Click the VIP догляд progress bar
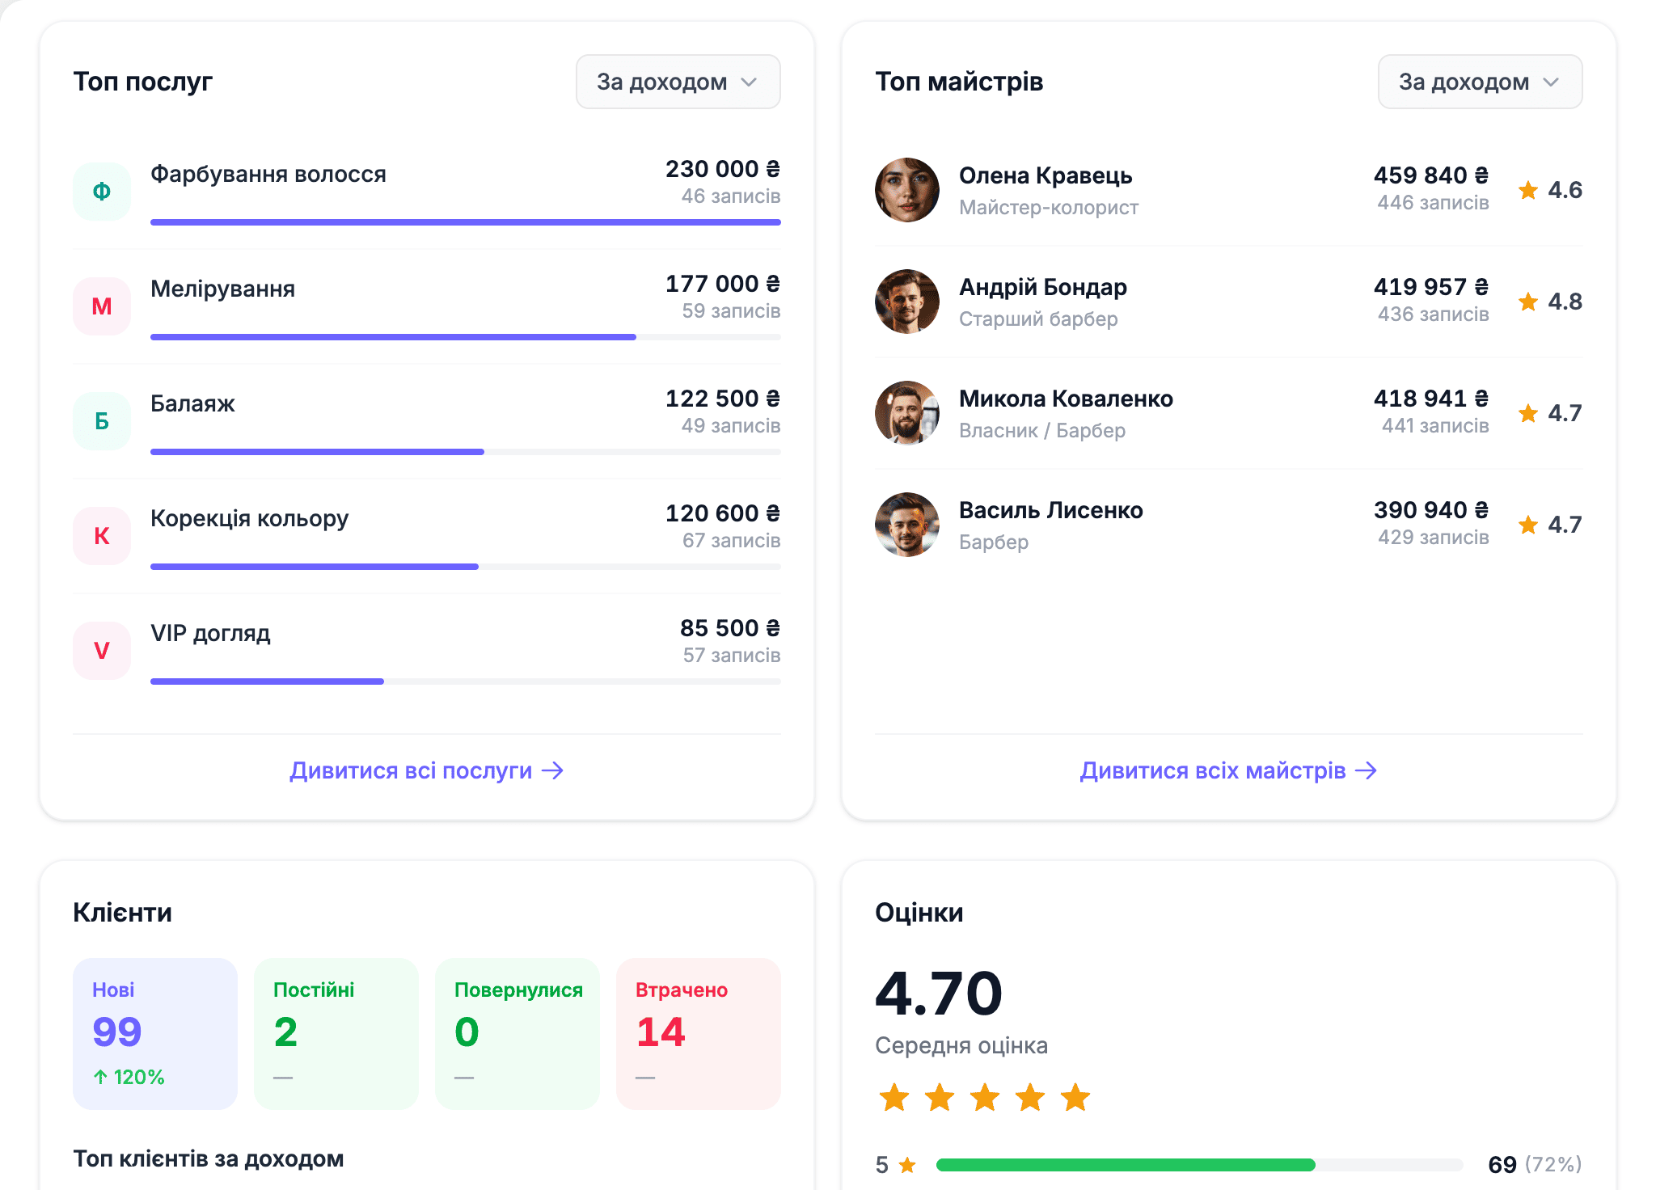Screen dimensions: 1656x1190 pos(466,682)
